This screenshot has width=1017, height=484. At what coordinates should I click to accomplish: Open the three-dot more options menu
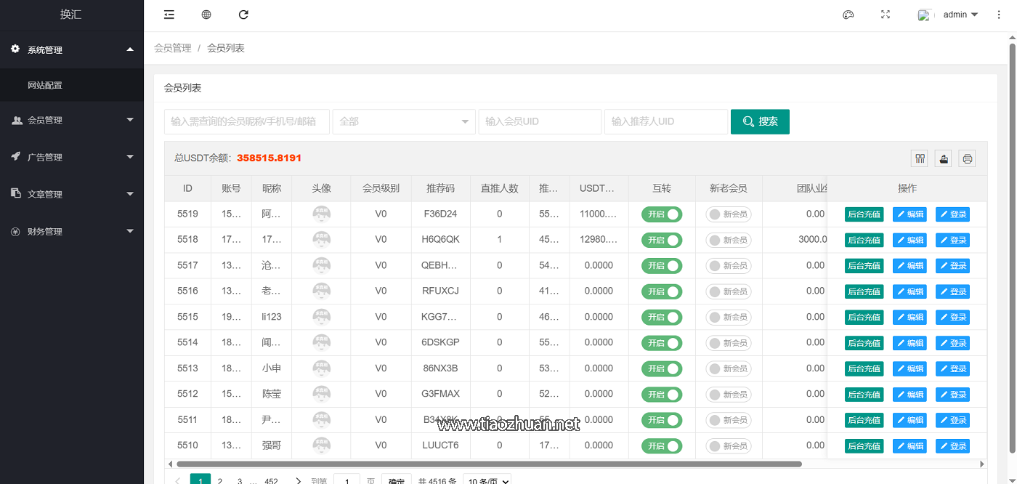tap(999, 15)
